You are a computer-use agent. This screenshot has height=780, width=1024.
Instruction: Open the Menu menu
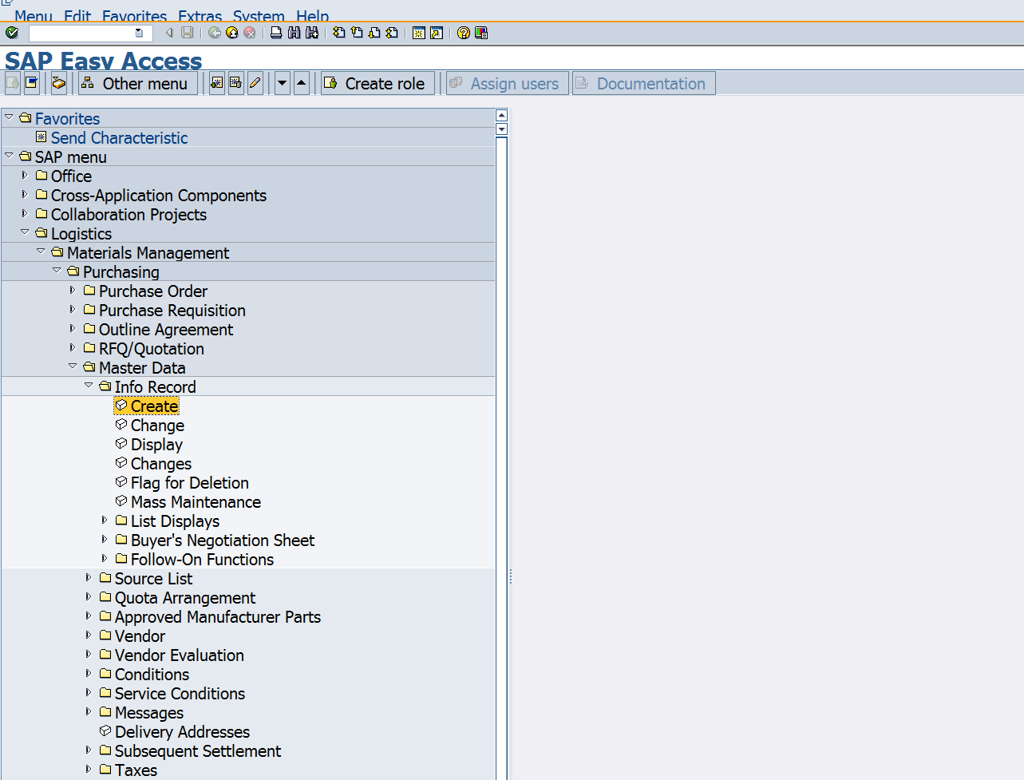pos(34,15)
